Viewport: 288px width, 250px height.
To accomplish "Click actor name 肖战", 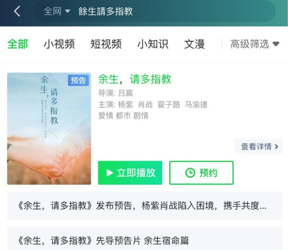I will click(145, 105).
